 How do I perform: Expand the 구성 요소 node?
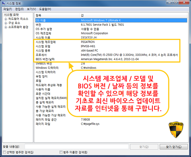[6, 23]
